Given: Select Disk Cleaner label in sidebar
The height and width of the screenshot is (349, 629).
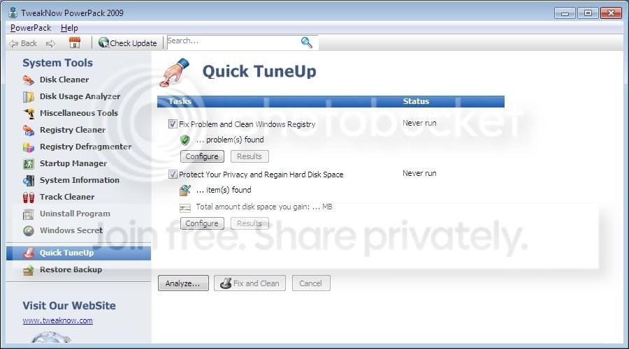Looking at the screenshot, I should coord(64,80).
